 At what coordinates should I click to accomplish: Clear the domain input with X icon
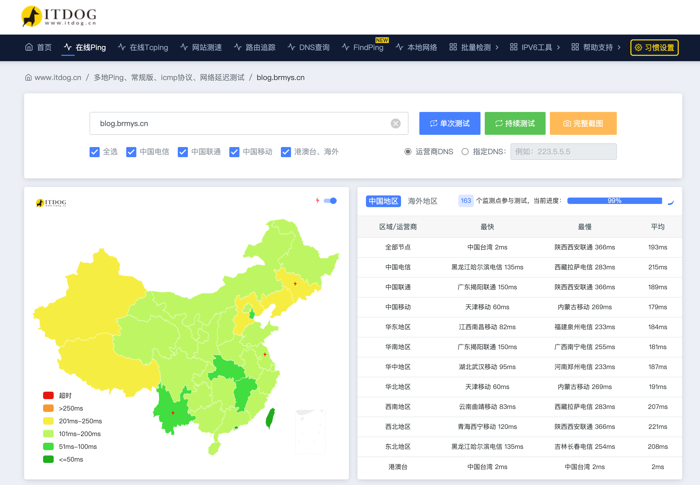click(395, 123)
